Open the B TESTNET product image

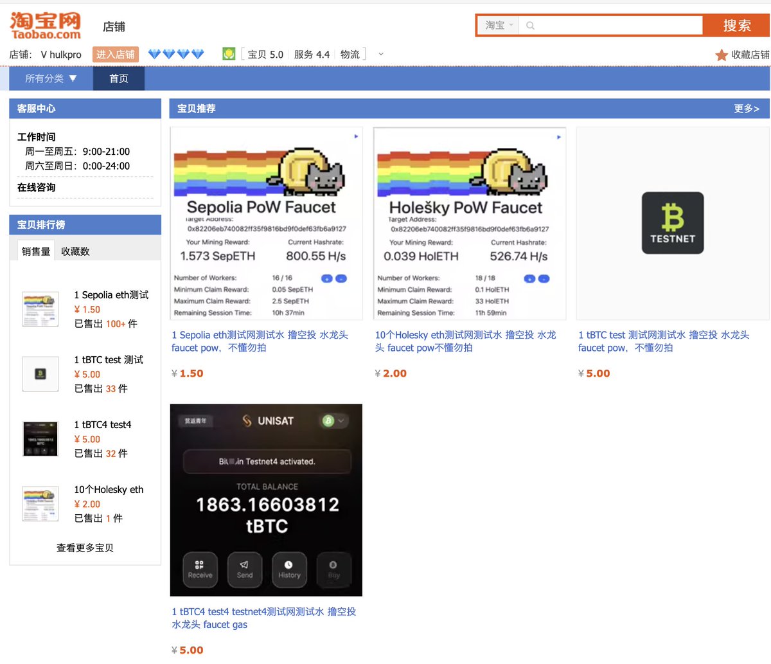pyautogui.click(x=673, y=224)
